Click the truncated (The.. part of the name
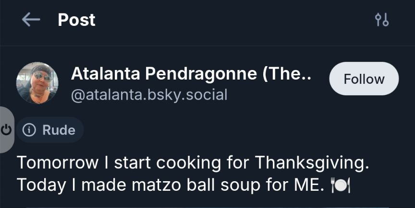The height and width of the screenshot is (208, 415). 290,73
